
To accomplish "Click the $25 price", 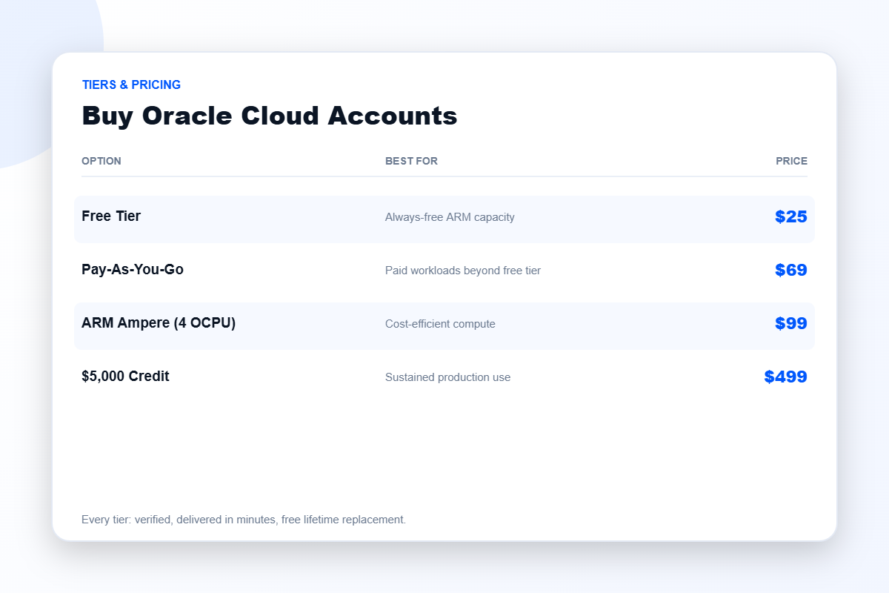I will [x=791, y=217].
